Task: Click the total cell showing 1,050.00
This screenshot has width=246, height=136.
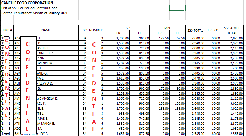Action: tap(232, 129)
